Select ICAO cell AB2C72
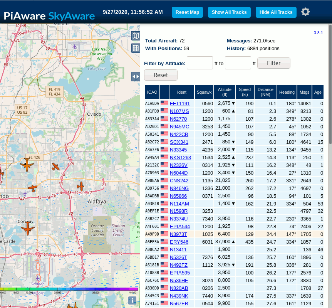 coord(152,142)
